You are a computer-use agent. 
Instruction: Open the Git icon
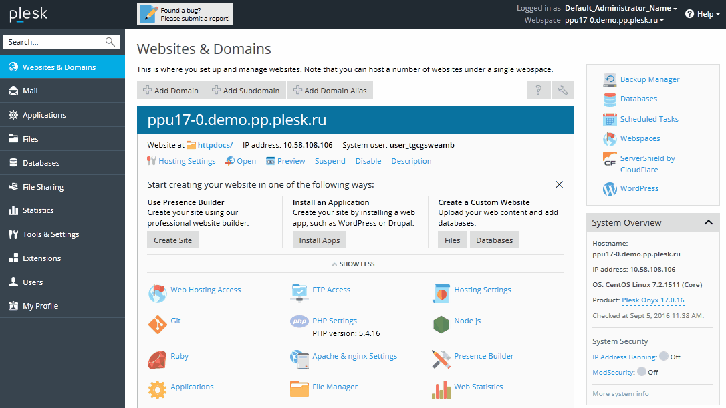(157, 325)
